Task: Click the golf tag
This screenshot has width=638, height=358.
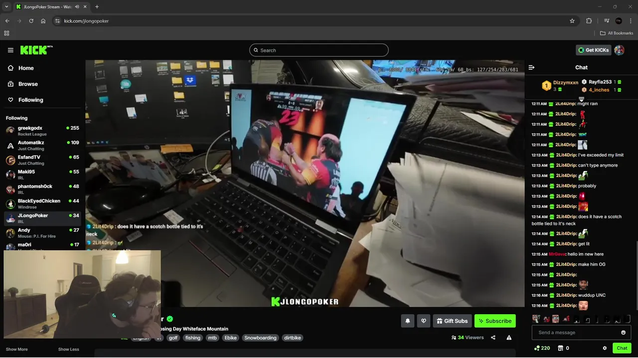Action: tap(173, 338)
